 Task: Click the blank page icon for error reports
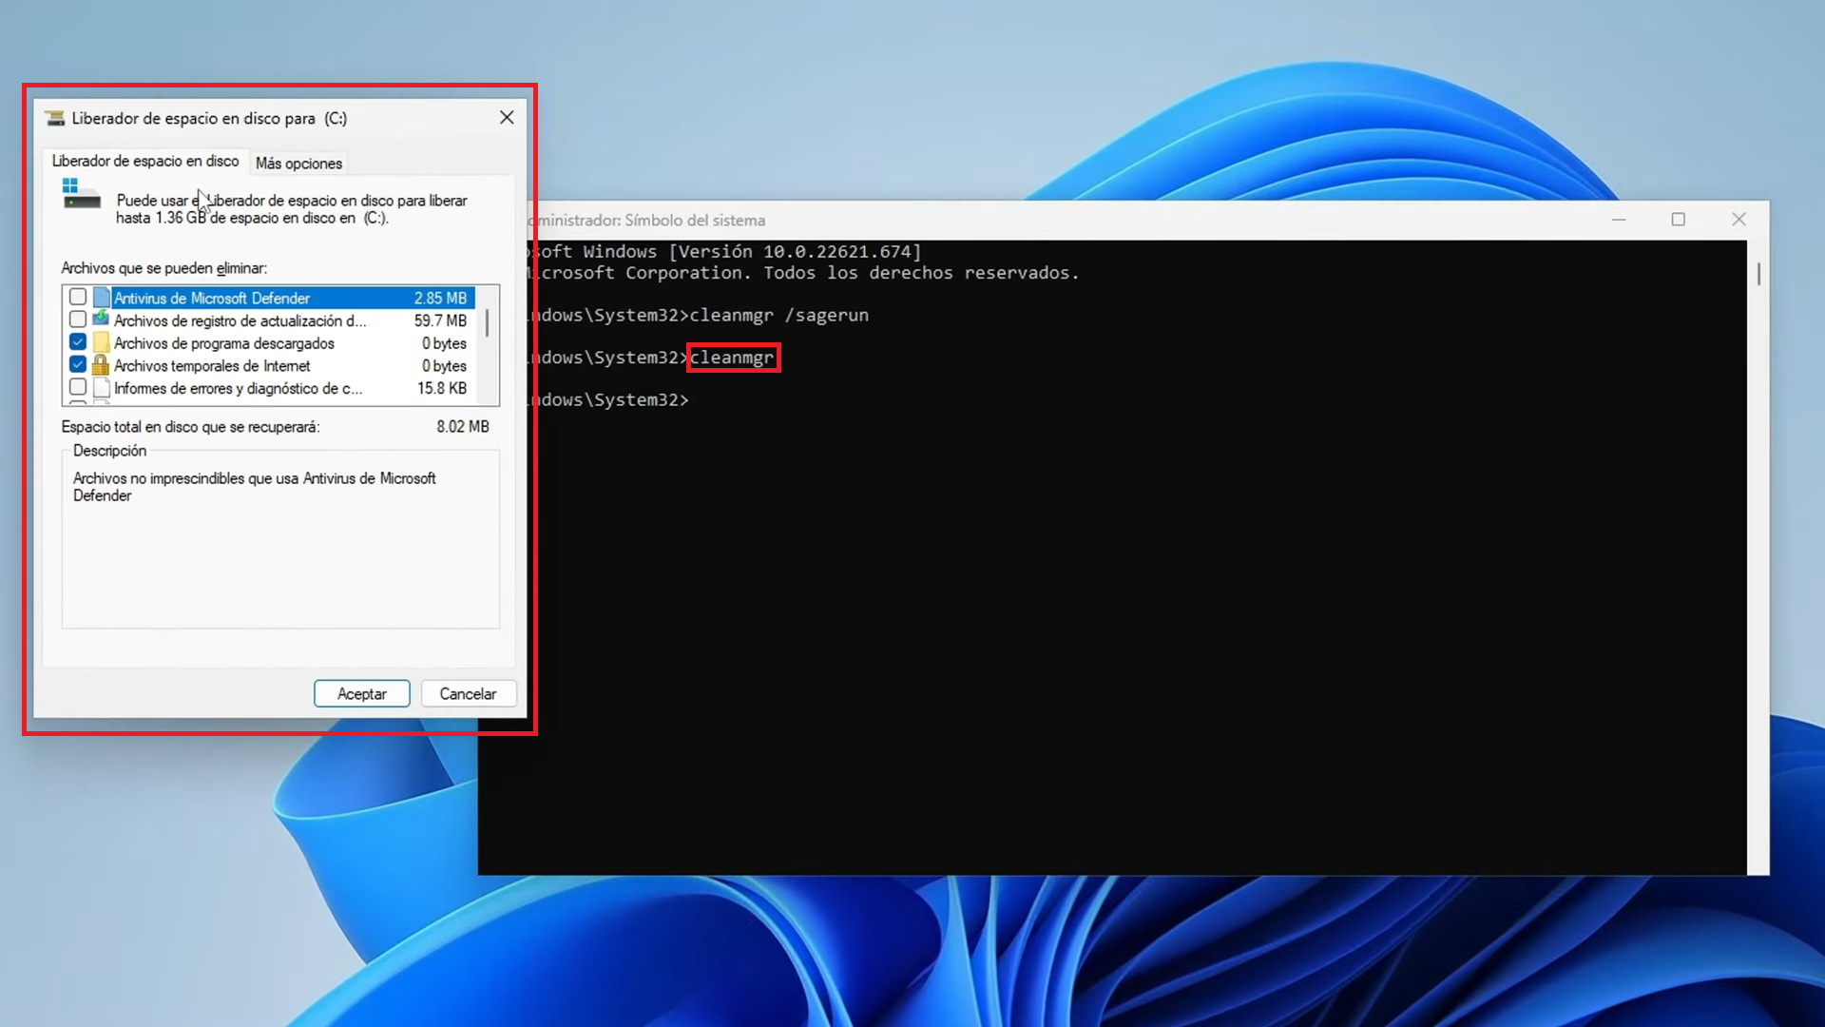click(x=102, y=388)
